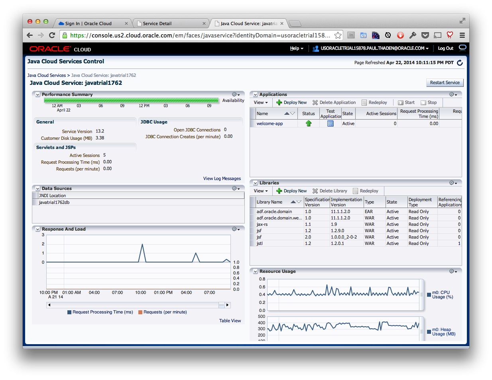This screenshot has height=380, width=492.
Task: Click the browser address bar URL
Action: 200,35
